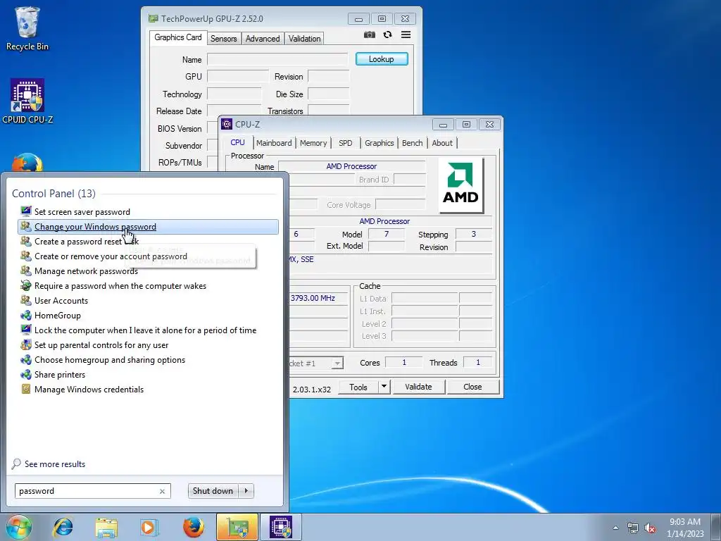Click the GPU-Z Name field

[277, 59]
